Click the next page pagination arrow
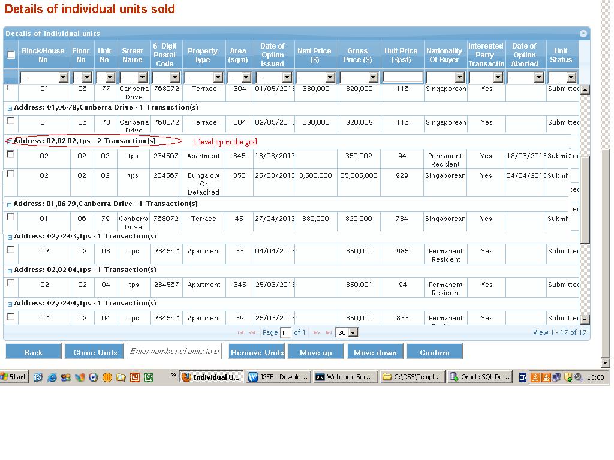The width and height of the screenshot is (614, 460). [317, 332]
